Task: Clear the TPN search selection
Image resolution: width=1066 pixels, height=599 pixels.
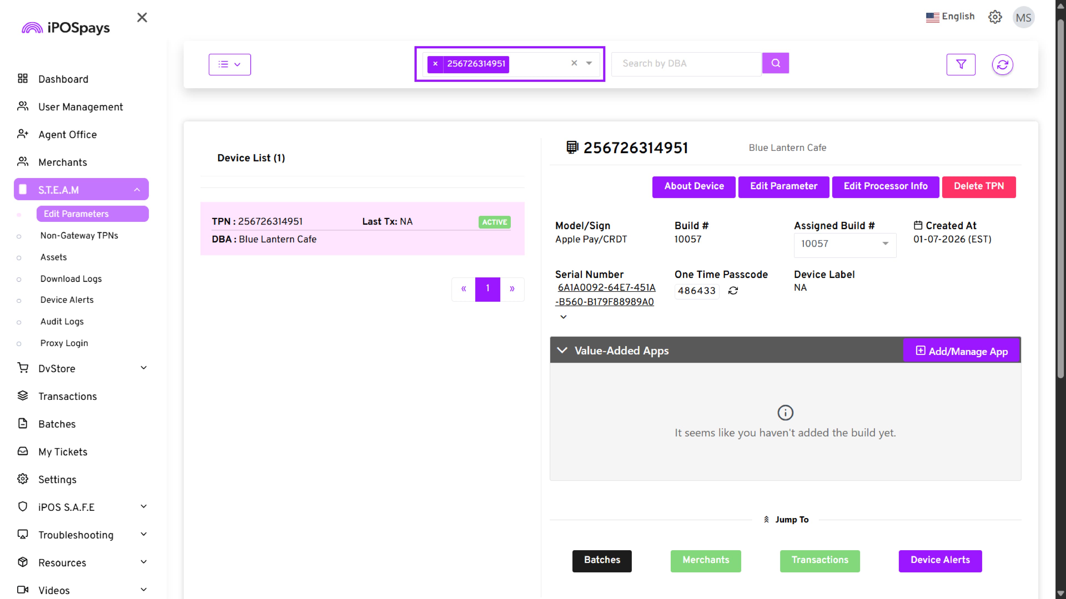Action: point(574,63)
